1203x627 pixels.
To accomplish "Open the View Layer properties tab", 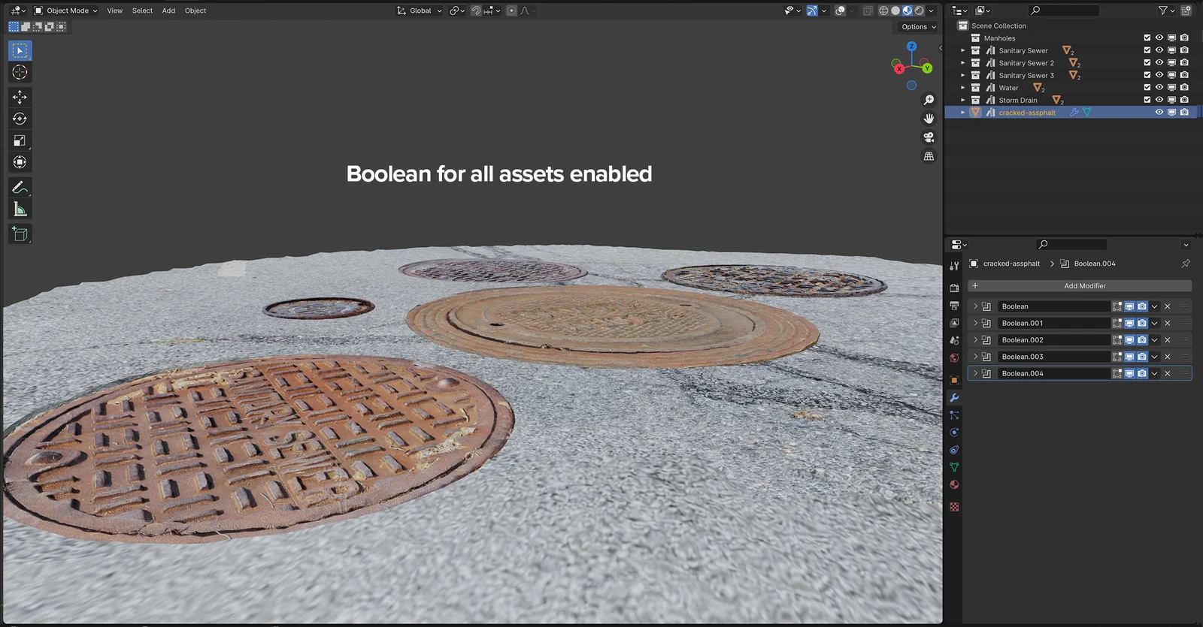I will pos(954,323).
